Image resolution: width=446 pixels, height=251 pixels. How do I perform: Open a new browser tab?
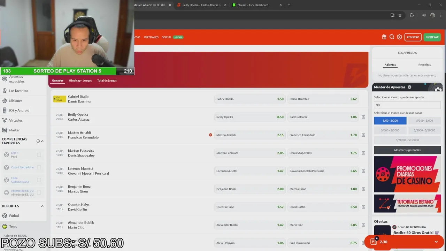click(289, 5)
